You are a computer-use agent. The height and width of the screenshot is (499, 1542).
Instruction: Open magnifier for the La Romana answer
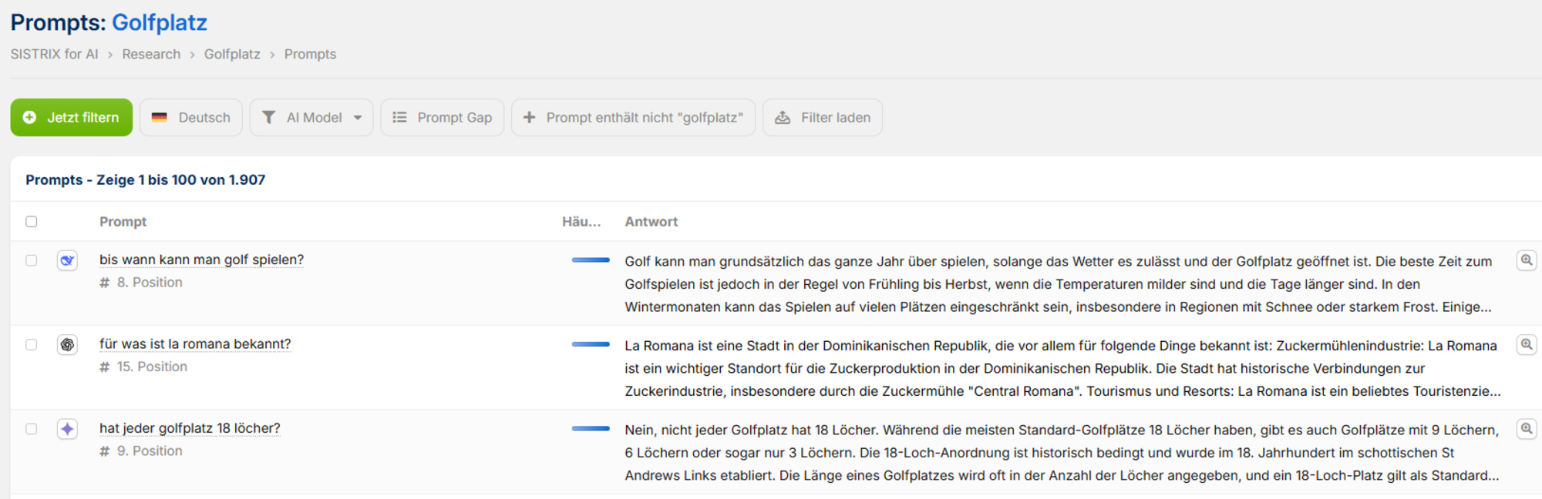click(1526, 344)
